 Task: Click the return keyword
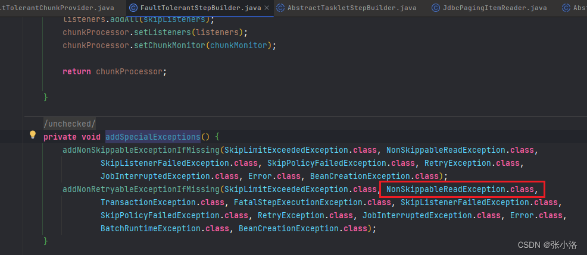tap(77, 71)
